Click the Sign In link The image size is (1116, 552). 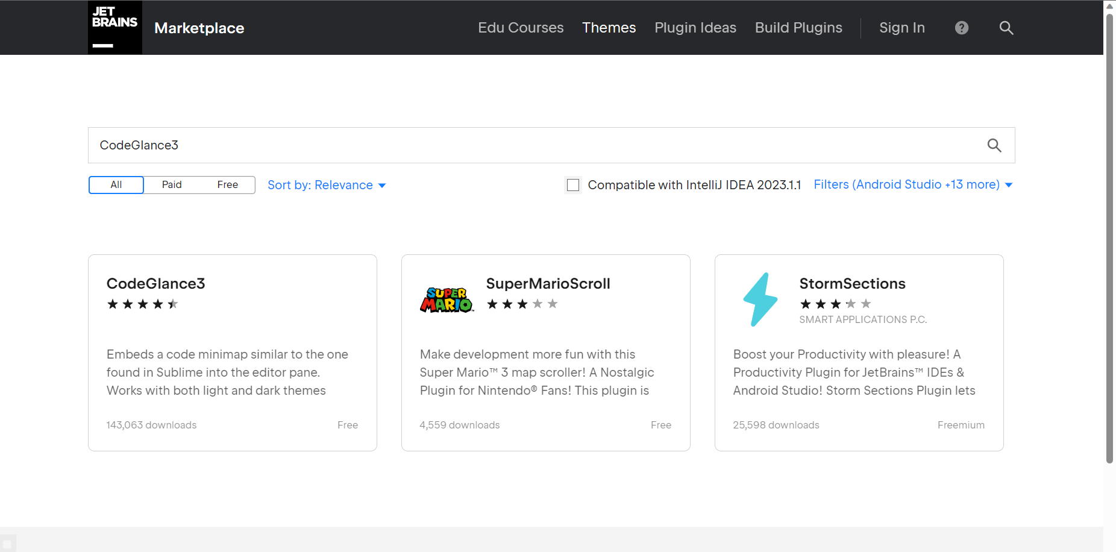point(902,28)
